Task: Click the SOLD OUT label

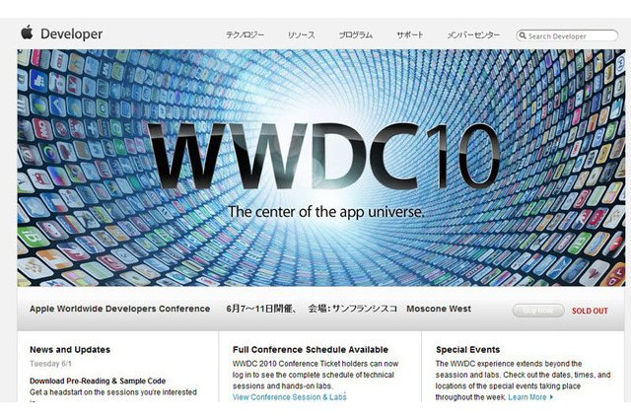Action: point(590,311)
